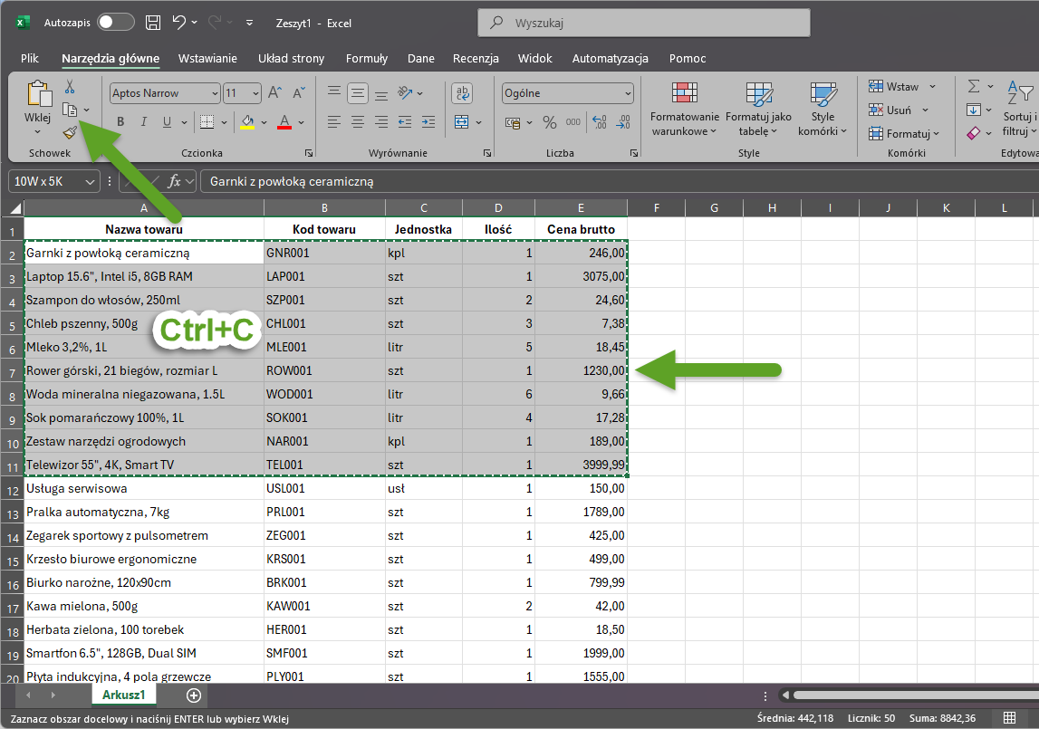Click the Wklej paste clipboard icon
This screenshot has width=1039, height=729.
click(38, 95)
